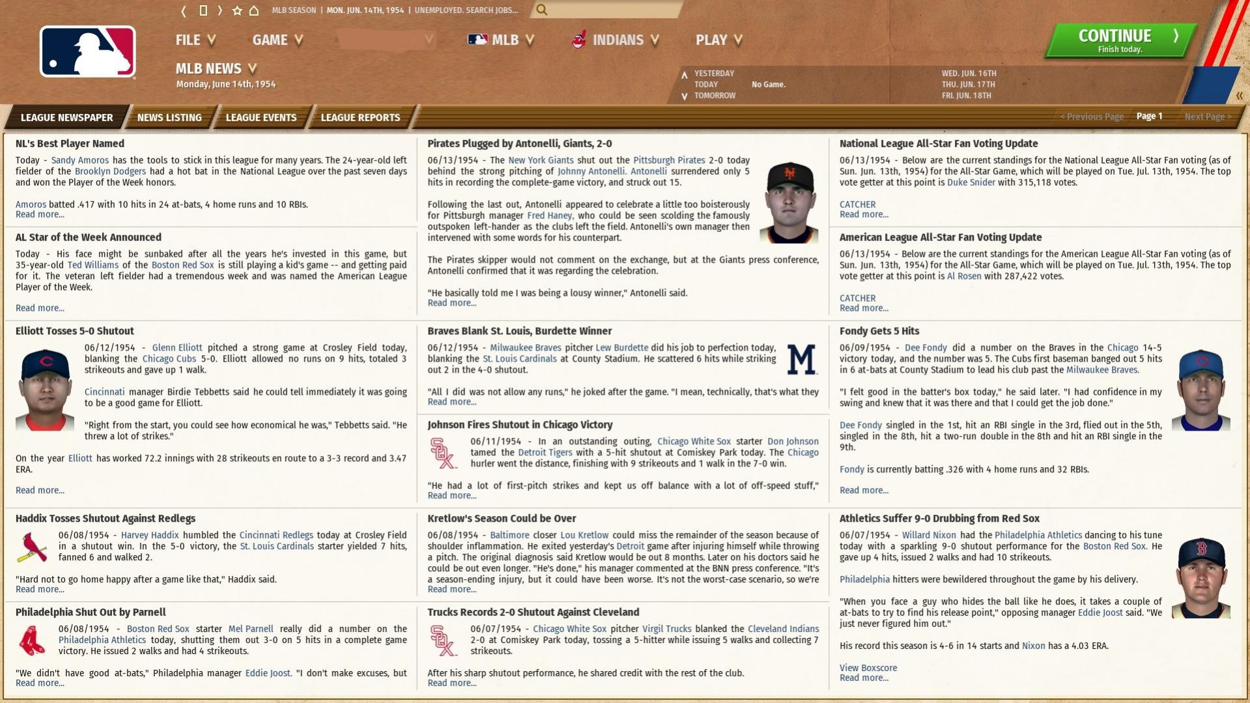Click the Braves M logo in Burdette article

(801, 360)
